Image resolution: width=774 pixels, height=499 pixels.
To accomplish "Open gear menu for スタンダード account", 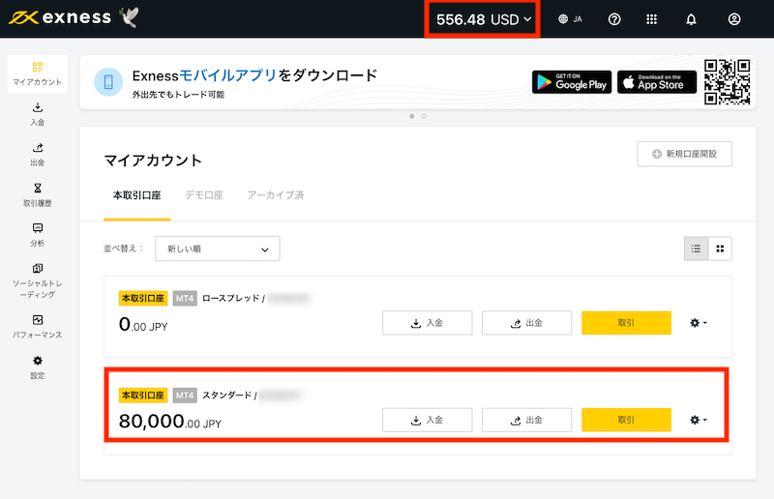I will 698,420.
